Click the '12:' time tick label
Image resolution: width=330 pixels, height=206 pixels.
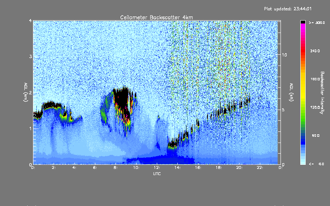click(157, 168)
